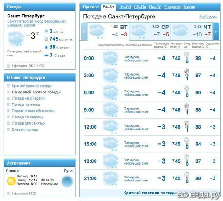The image size is (223, 201).
Task: Click the current weather cloud icon next to −3
Action: tap(16, 39)
